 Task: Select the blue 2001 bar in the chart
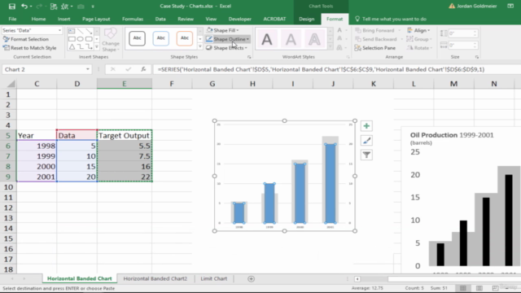pyautogui.click(x=331, y=183)
